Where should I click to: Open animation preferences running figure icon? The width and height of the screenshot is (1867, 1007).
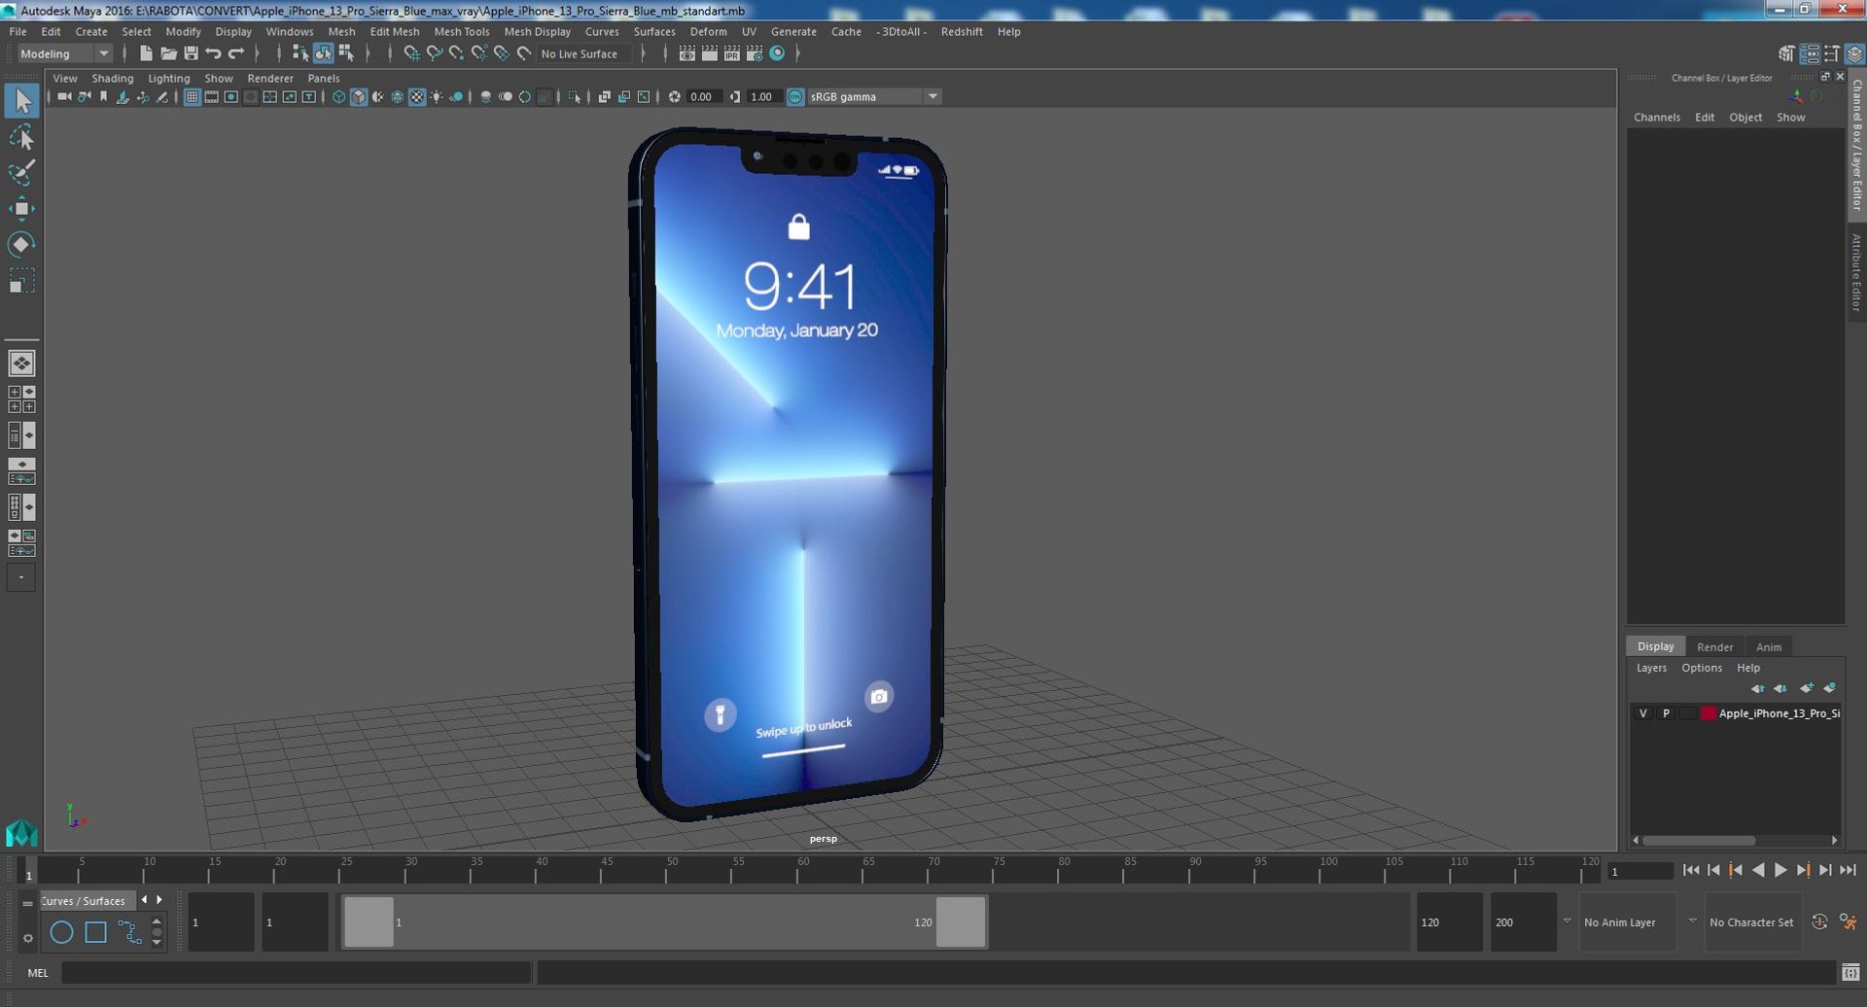1849,921
